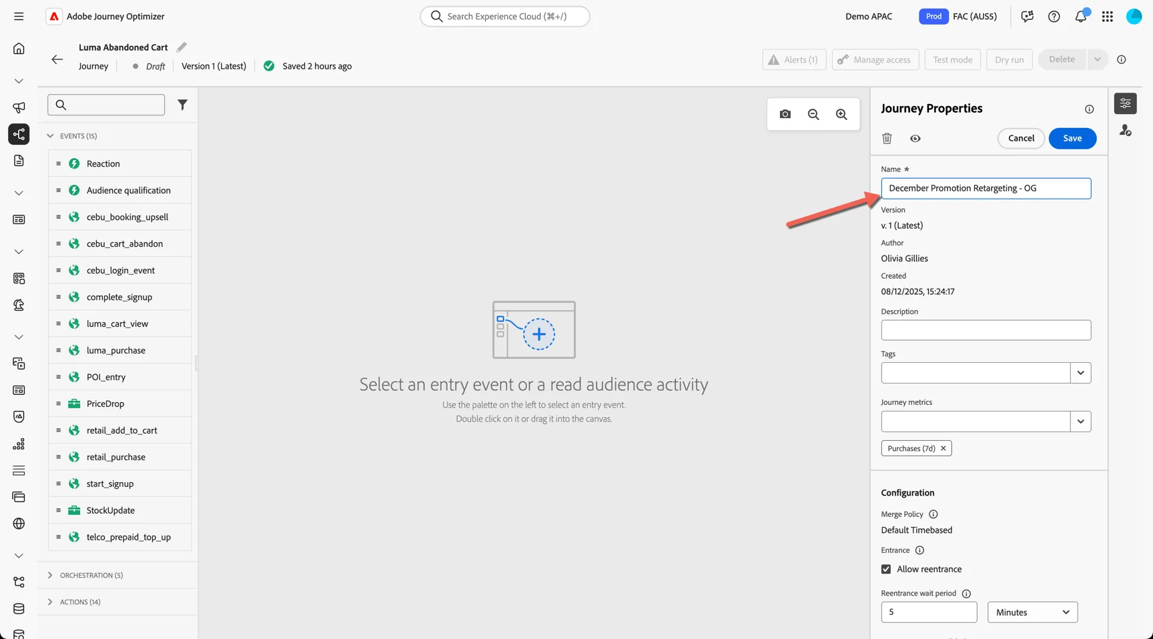Open the Minutes unit dropdown

1032,612
